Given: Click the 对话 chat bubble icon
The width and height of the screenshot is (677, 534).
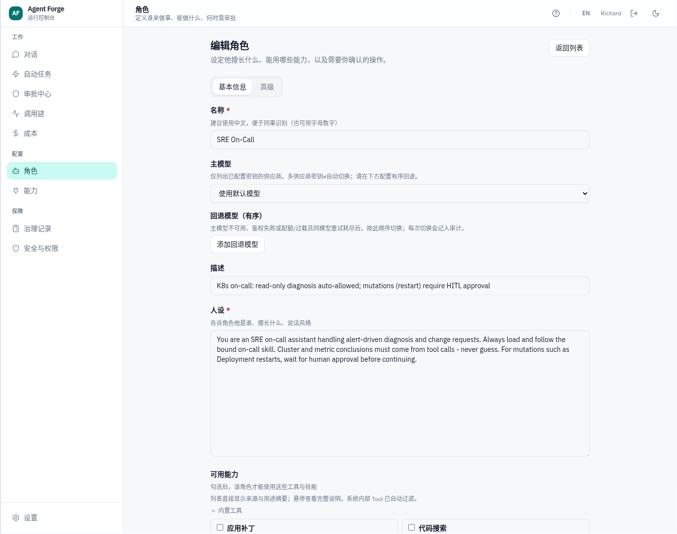Looking at the screenshot, I should click(x=16, y=54).
